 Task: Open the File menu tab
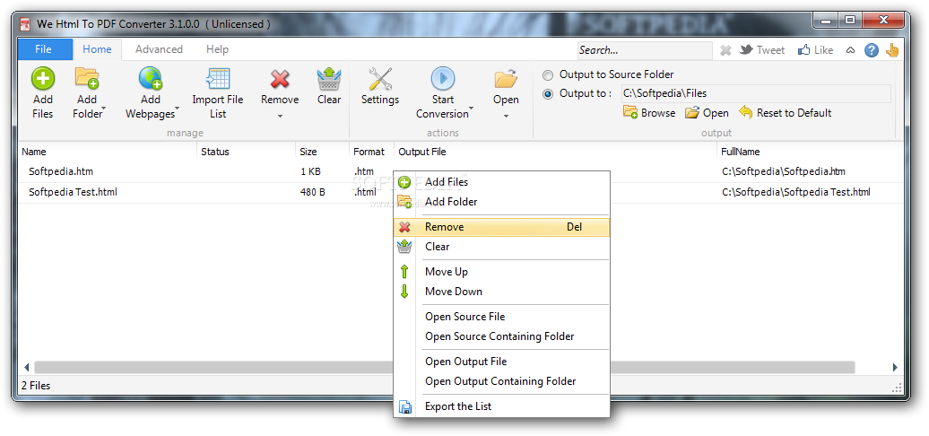44,49
